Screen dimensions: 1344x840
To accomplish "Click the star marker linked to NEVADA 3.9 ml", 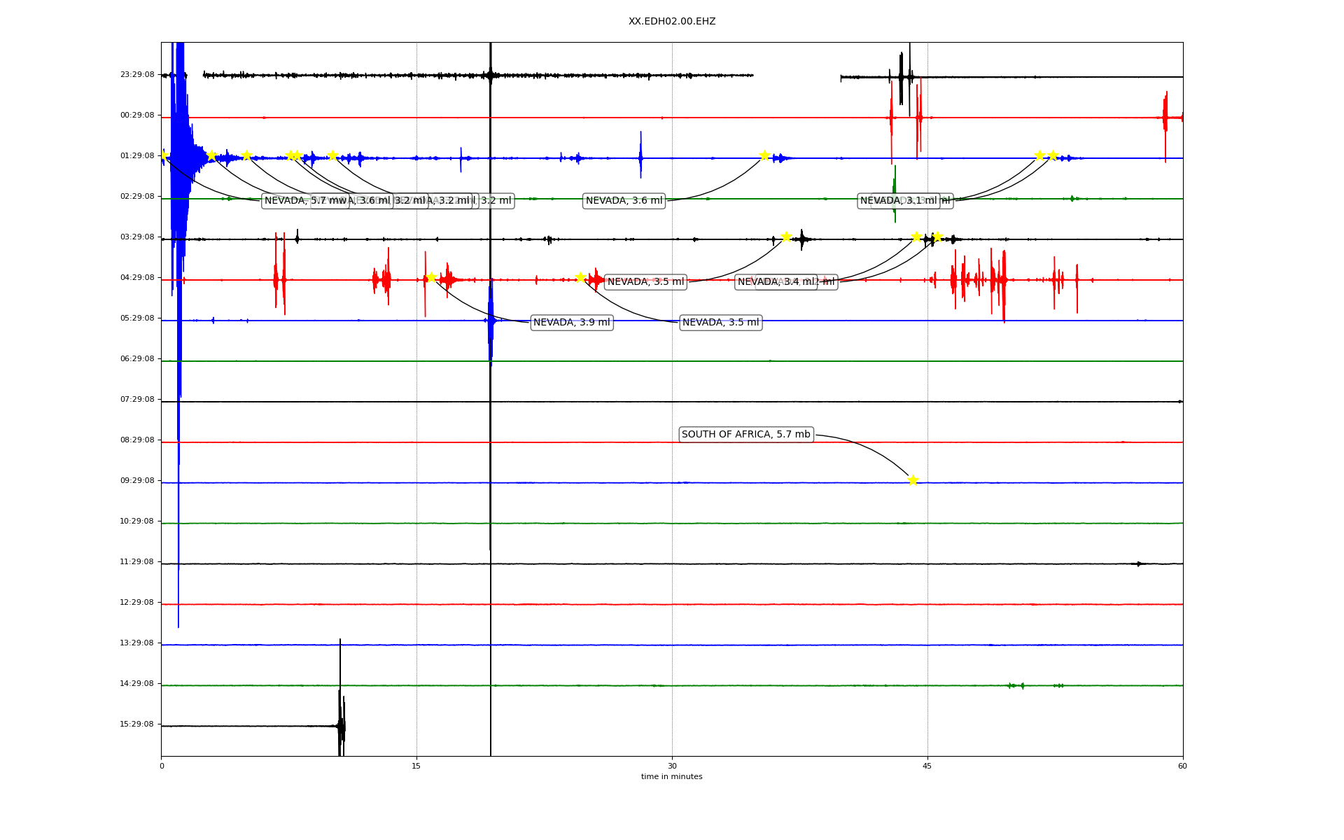I will click(x=431, y=278).
